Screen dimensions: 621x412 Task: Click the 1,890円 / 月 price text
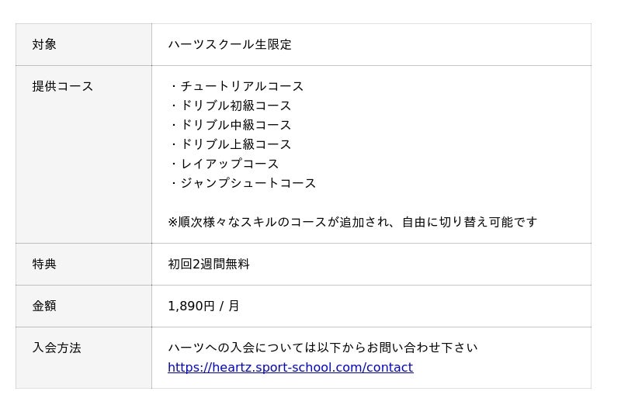coord(203,306)
